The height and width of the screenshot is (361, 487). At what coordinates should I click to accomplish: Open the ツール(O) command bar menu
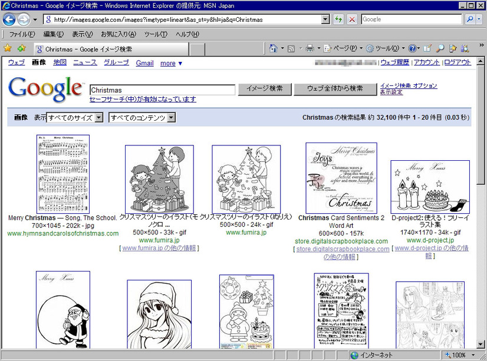pyautogui.click(x=385, y=48)
